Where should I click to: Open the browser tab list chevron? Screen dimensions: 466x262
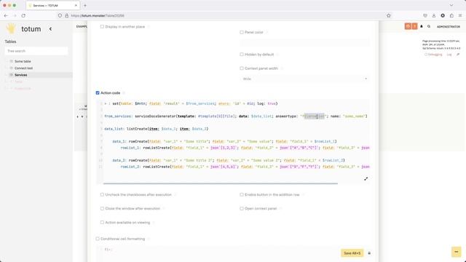click(x=451, y=5)
